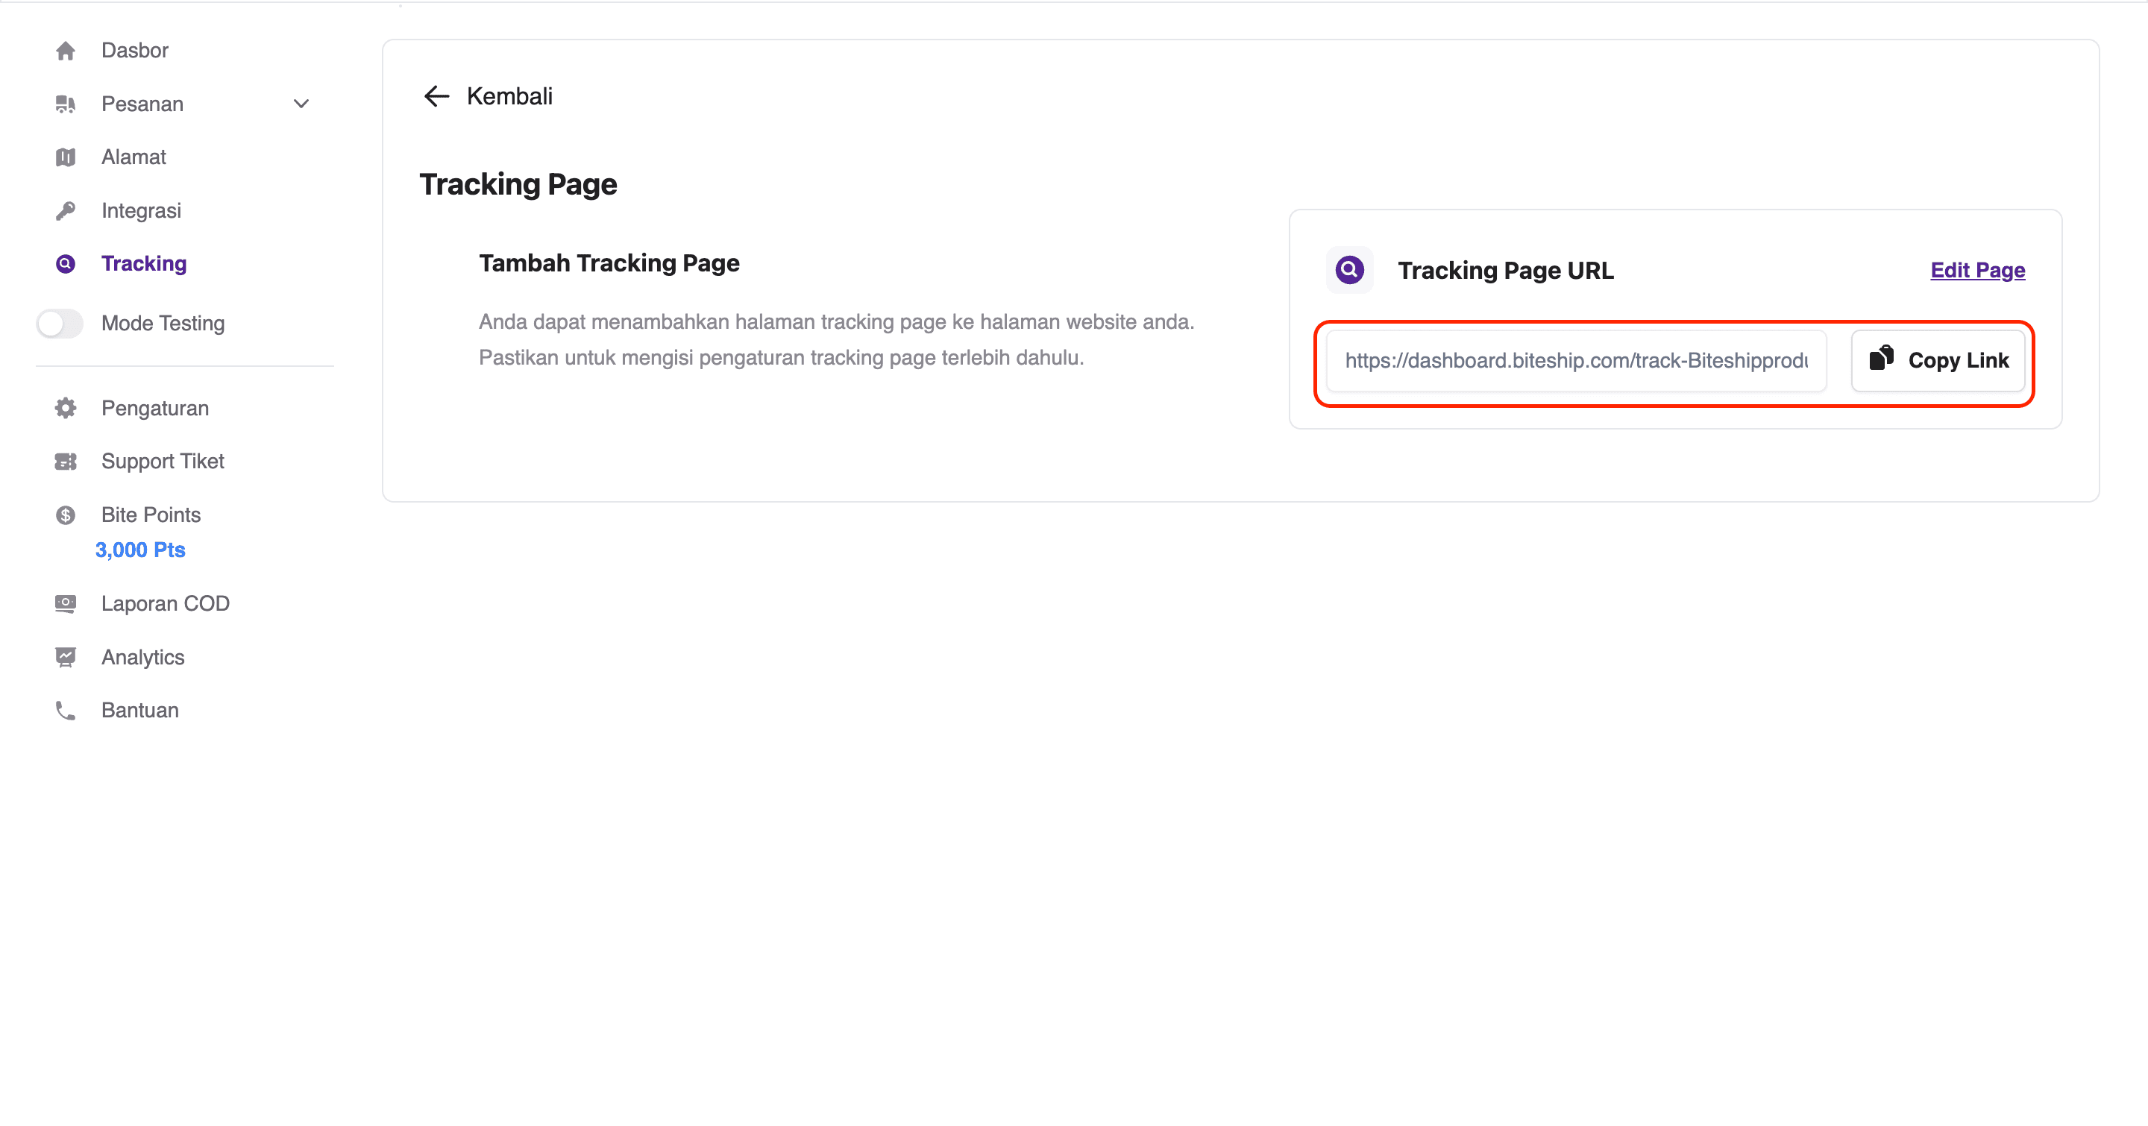Click the Copy Link button
This screenshot has height=1126, width=2148.
coord(1938,361)
